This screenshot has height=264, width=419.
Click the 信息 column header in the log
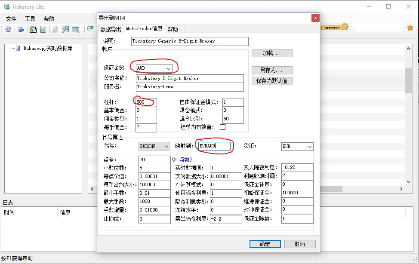click(x=65, y=213)
